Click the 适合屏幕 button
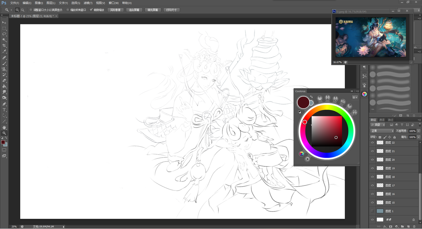Image resolution: width=422 pixels, height=229 pixels. [x=134, y=10]
